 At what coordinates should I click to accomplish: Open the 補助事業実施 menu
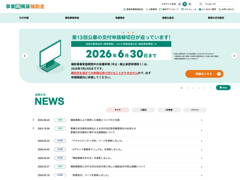[72, 18]
